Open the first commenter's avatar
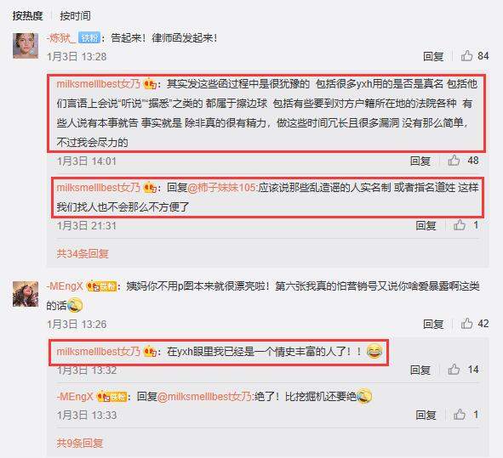 coord(26,46)
